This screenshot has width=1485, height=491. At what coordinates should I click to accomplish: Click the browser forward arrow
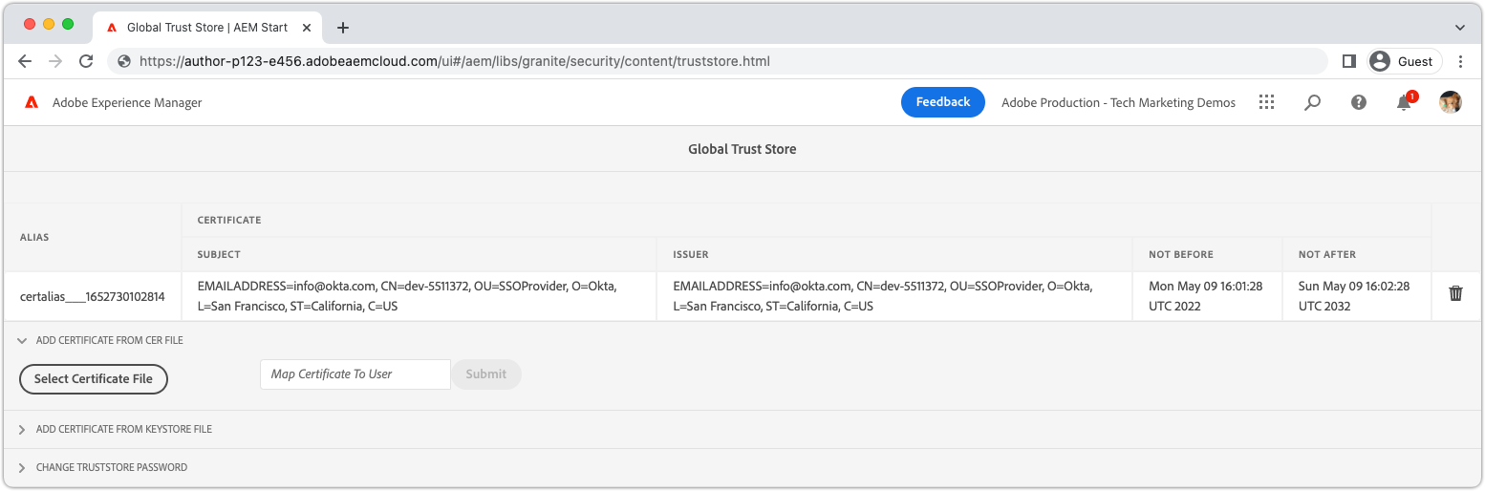click(55, 61)
